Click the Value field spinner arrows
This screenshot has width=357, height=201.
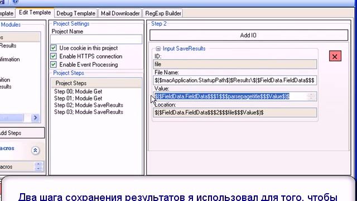click(x=311, y=97)
